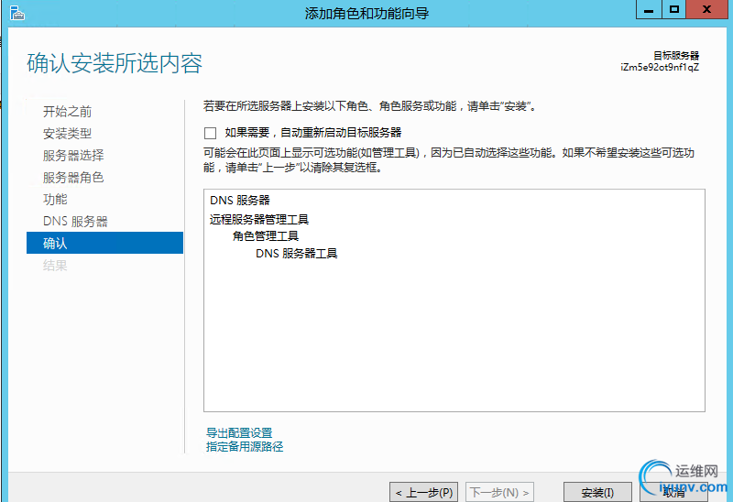
Task: Click the 上一步(P) button
Action: tap(423, 492)
